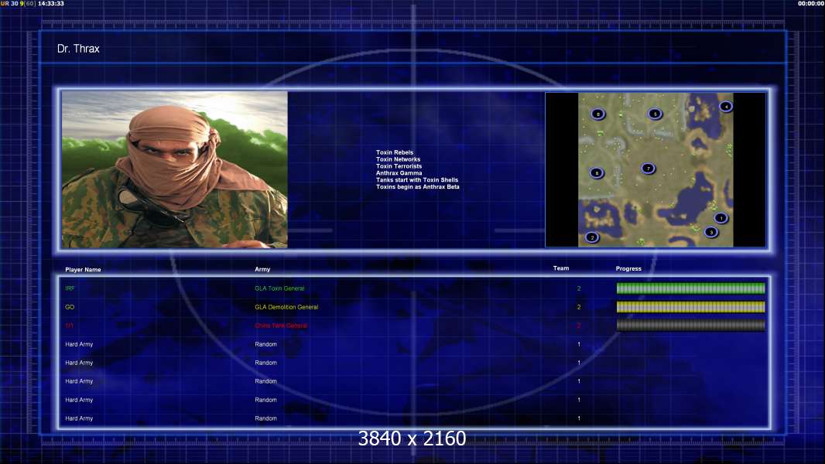Click the 00:00:00 timer in the top corner
Image resolution: width=825 pixels, height=464 pixels.
[x=809, y=4]
